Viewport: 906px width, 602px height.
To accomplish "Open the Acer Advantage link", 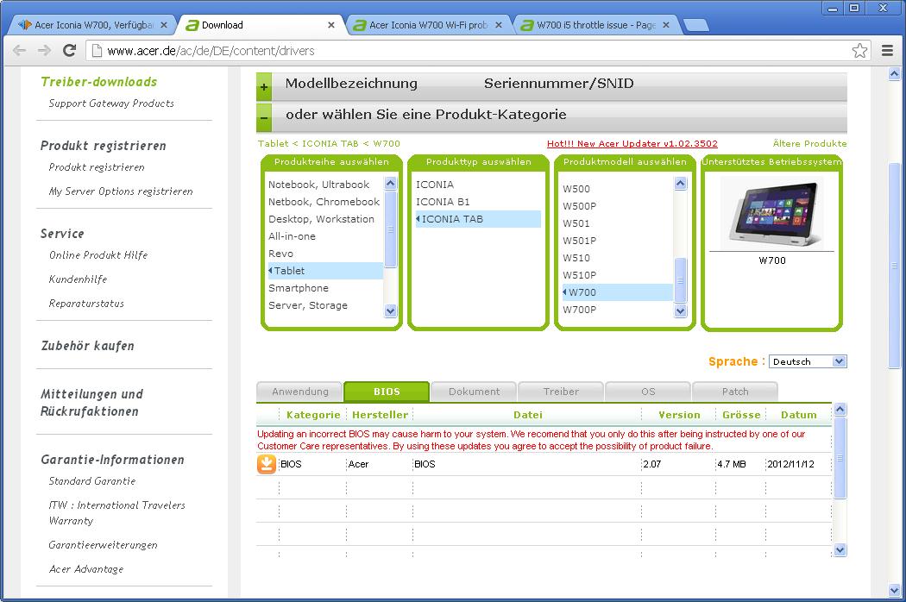I will pyautogui.click(x=86, y=569).
